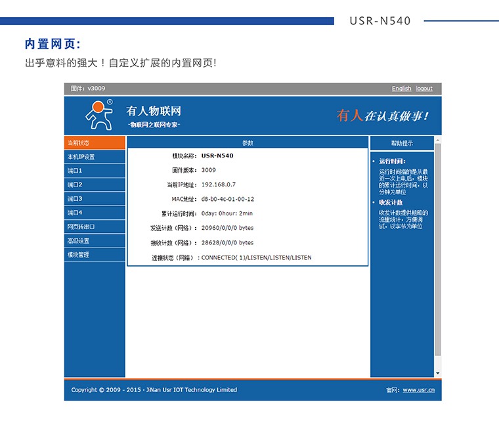This screenshot has width=499, height=434.
Task: Open 模块管理 in the sidebar
Action: pyautogui.click(x=95, y=255)
